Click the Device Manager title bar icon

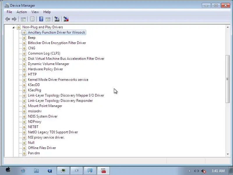[7, 6]
